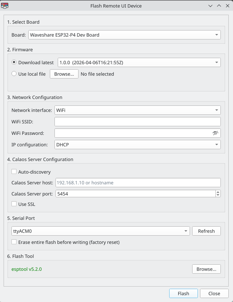The width and height of the screenshot is (233, 302).
Task: Increase Calaos Server port with up arrow
Action: click(x=218, y=192)
